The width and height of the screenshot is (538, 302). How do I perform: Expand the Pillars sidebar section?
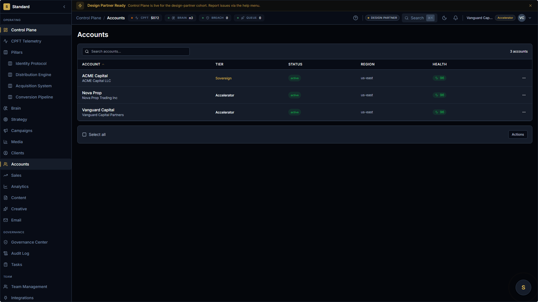[36, 52]
